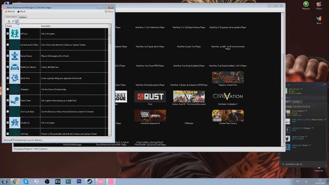Toggle the Don't Look Back checkbox
This screenshot has height=185, width=329.
click(x=8, y=112)
